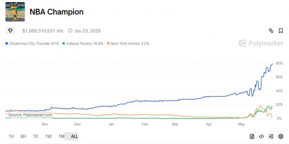The width and height of the screenshot is (289, 144).
Task: Switch chart to 1W range
Action: tap(48, 136)
